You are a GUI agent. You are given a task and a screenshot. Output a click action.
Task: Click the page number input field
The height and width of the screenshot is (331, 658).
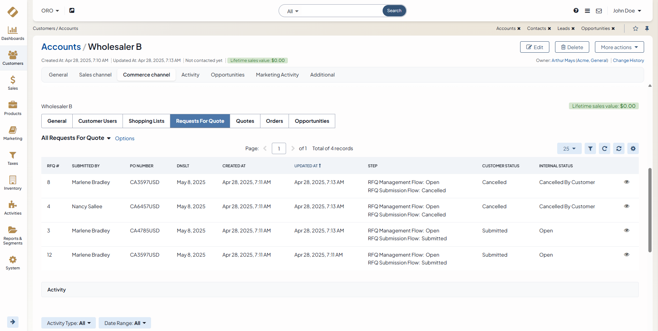coord(279,149)
